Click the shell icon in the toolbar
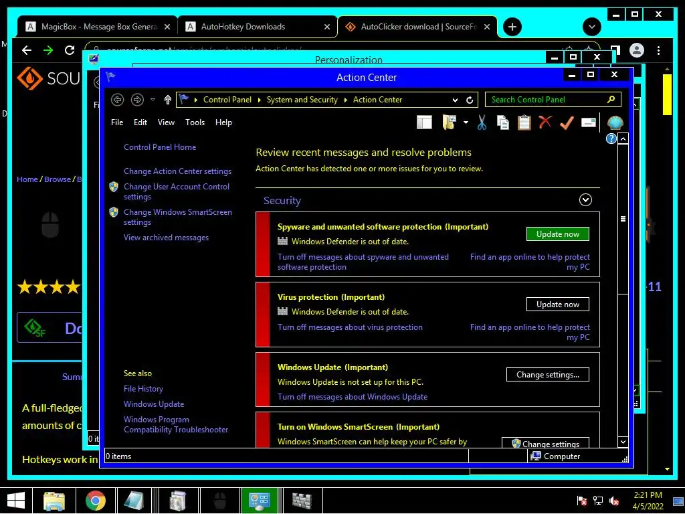 coord(615,123)
